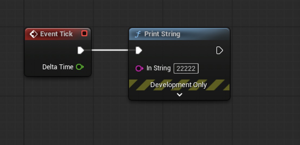Screen dimensions: 300x145
Task: Click Print String's hollow execution output pin
Action: point(219,50)
